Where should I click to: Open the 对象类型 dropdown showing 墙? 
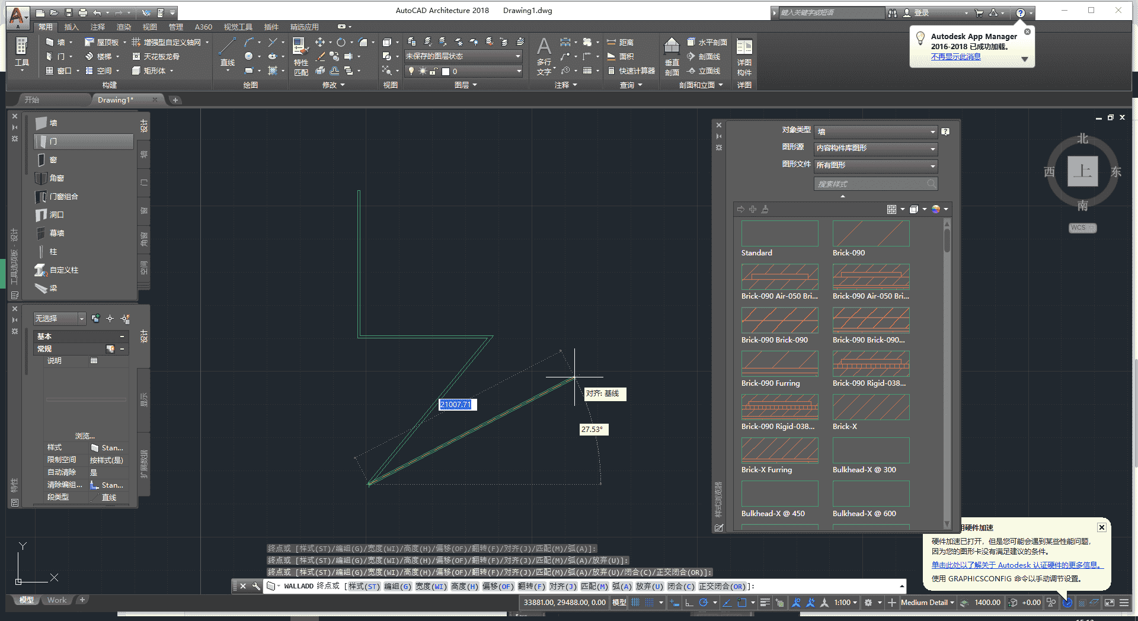(876, 132)
